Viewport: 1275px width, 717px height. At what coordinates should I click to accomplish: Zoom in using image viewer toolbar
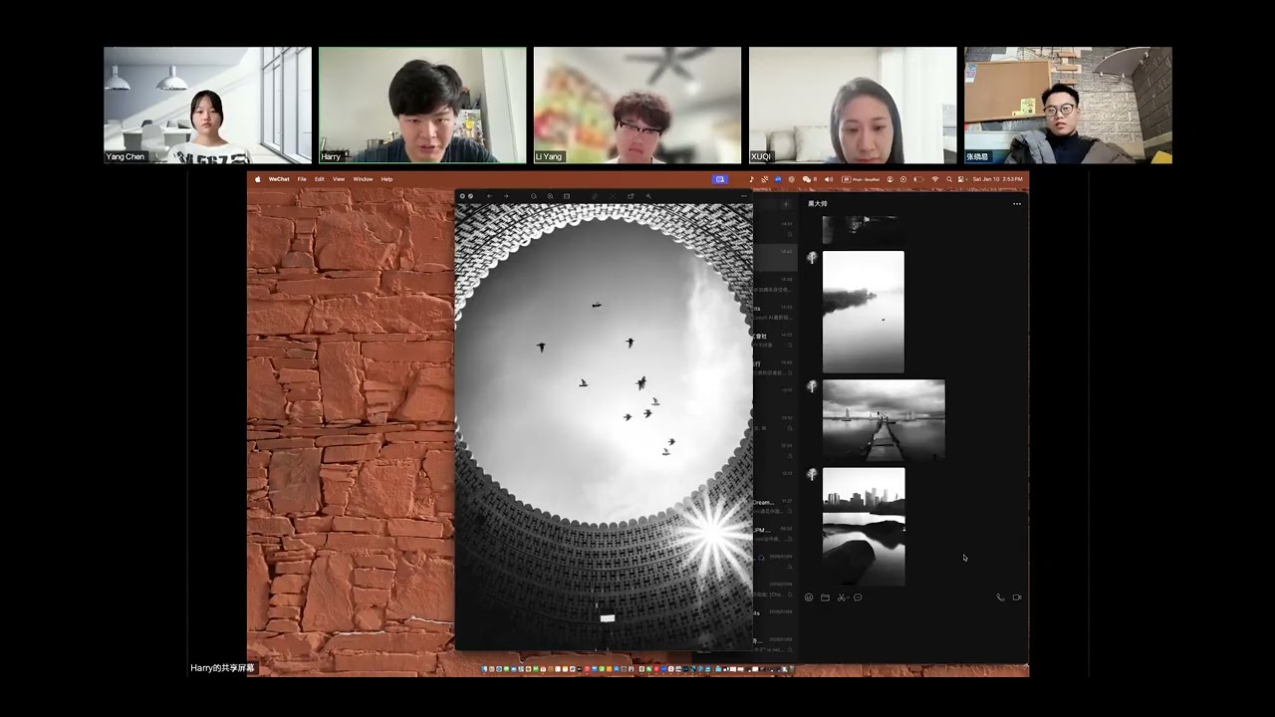[551, 196]
